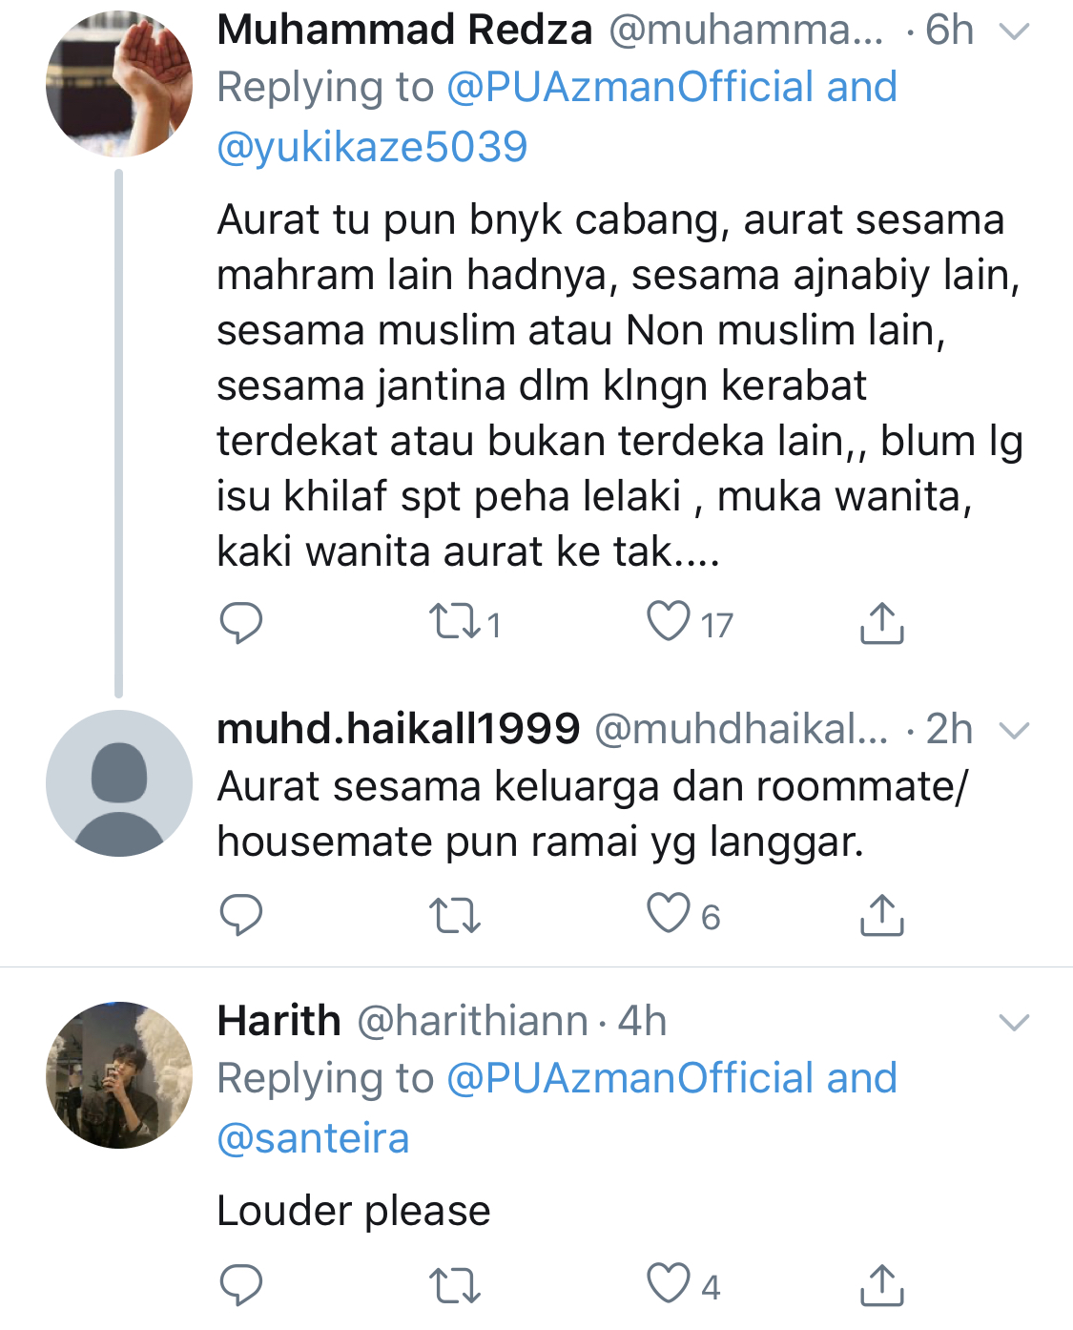Reply to Muhammad Redza's tweet

tap(241, 623)
